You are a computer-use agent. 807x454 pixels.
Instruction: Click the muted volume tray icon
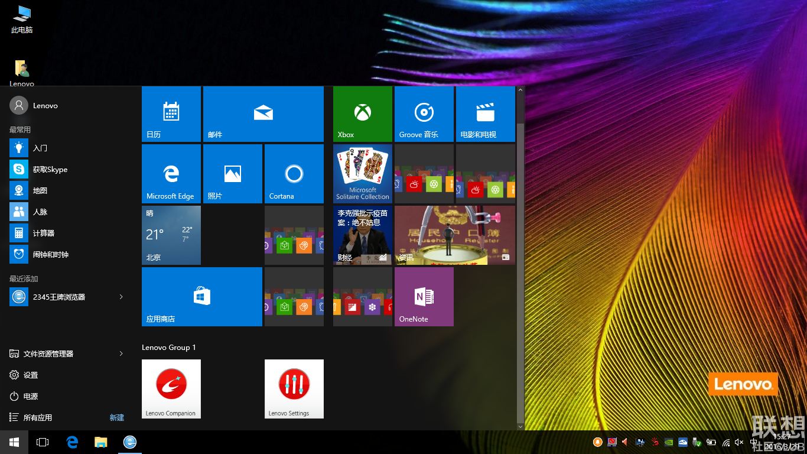739,442
